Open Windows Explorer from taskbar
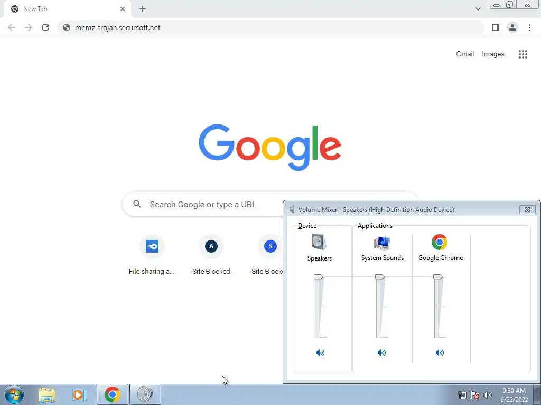 47,394
